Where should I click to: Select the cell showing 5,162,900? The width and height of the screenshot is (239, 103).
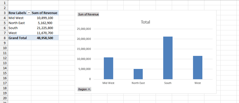[45, 23]
